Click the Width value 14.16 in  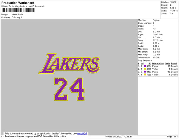[x=174, y=11]
